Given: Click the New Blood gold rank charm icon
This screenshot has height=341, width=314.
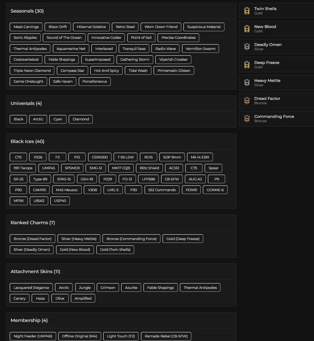Looking at the screenshot, I should [247, 29].
